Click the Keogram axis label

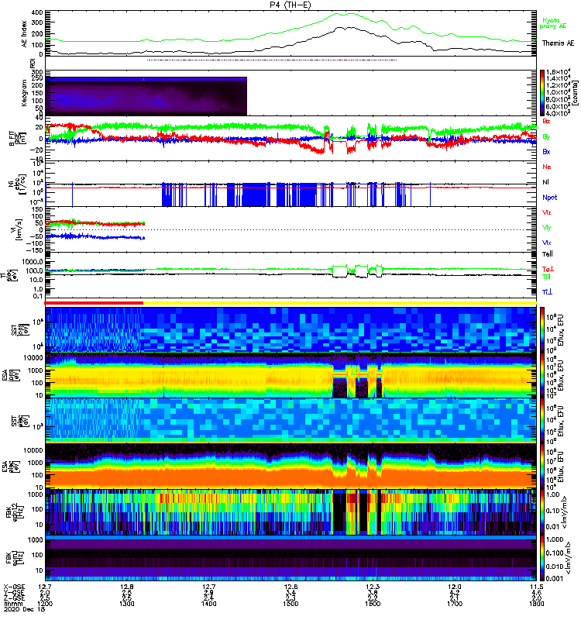pos(25,93)
